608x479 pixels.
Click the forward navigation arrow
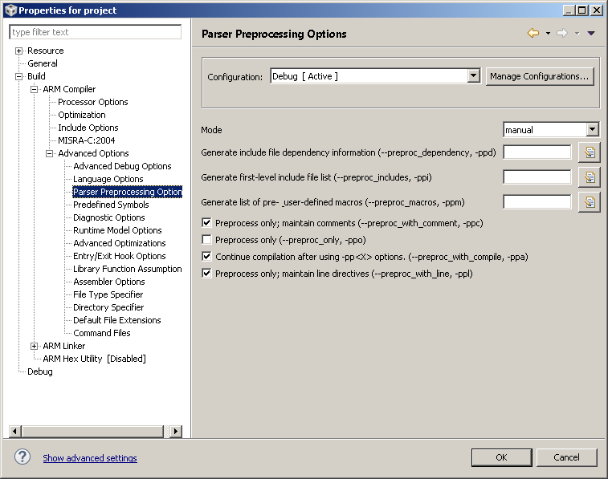point(562,34)
